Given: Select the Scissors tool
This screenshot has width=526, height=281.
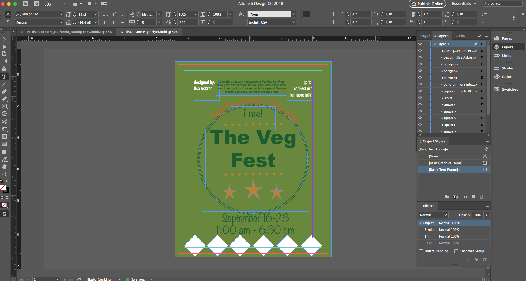Looking at the screenshot, I should [4, 121].
